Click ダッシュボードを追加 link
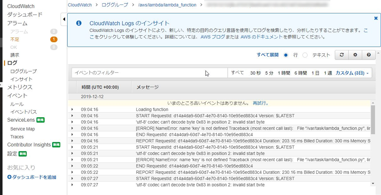This screenshot has width=381, height=195. coord(34,177)
